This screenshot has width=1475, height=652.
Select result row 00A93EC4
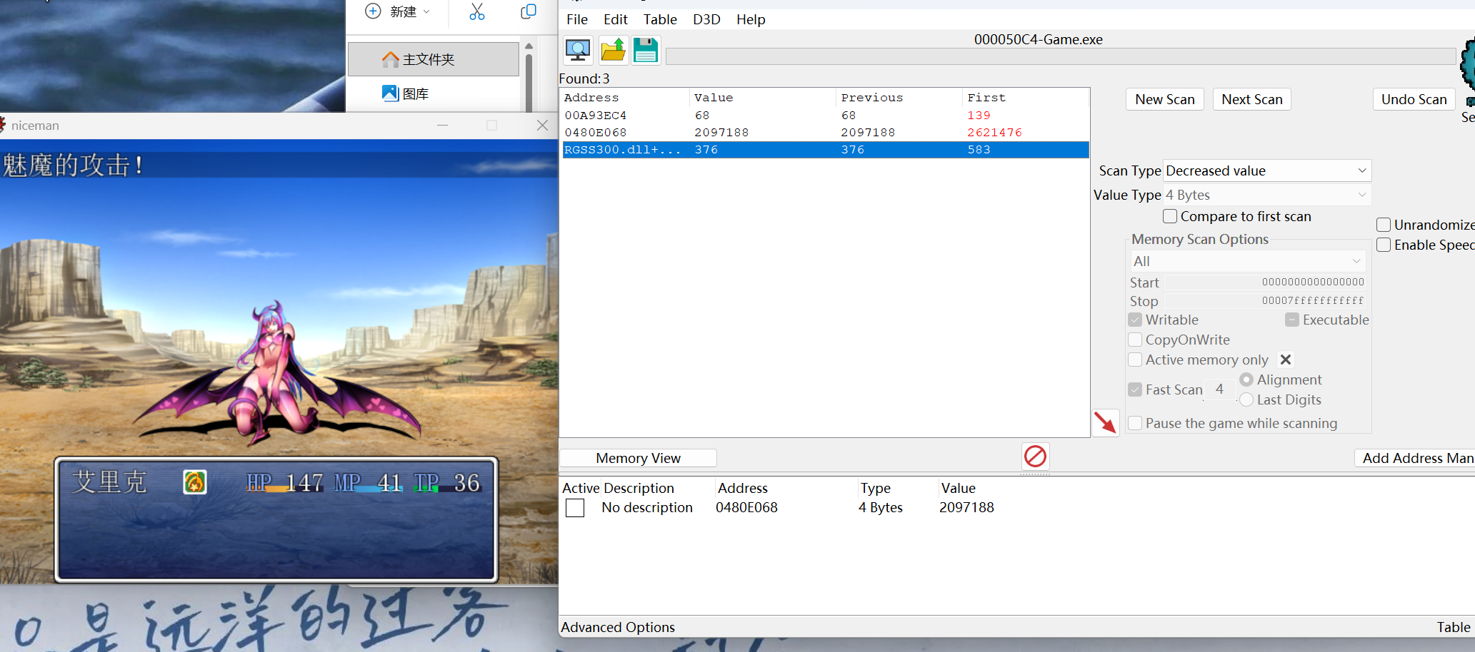(x=825, y=116)
